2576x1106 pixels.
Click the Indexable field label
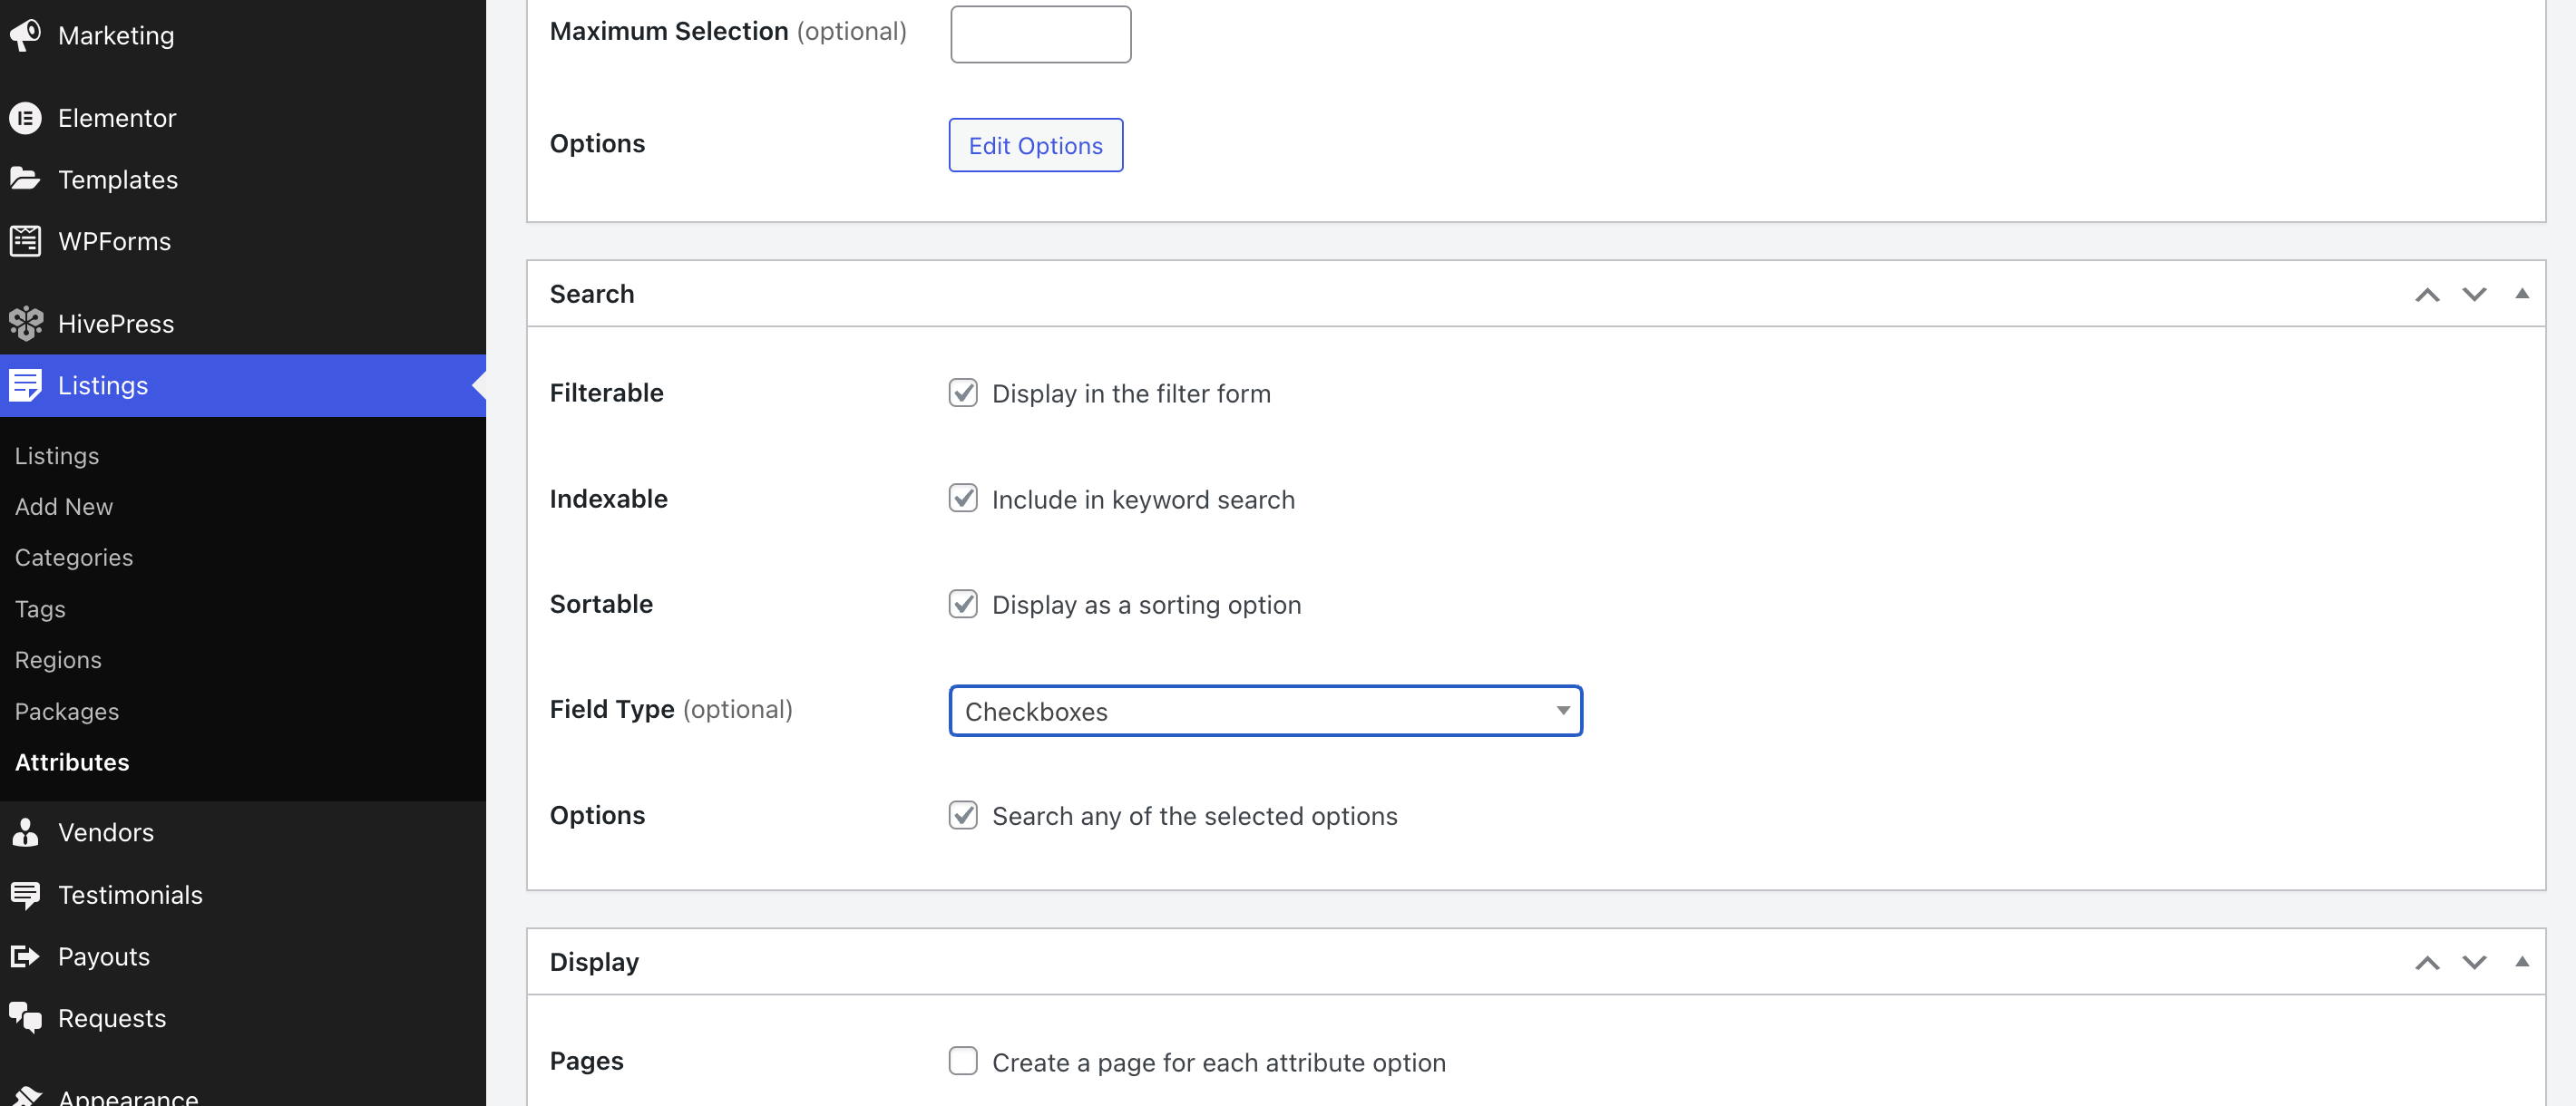(609, 499)
